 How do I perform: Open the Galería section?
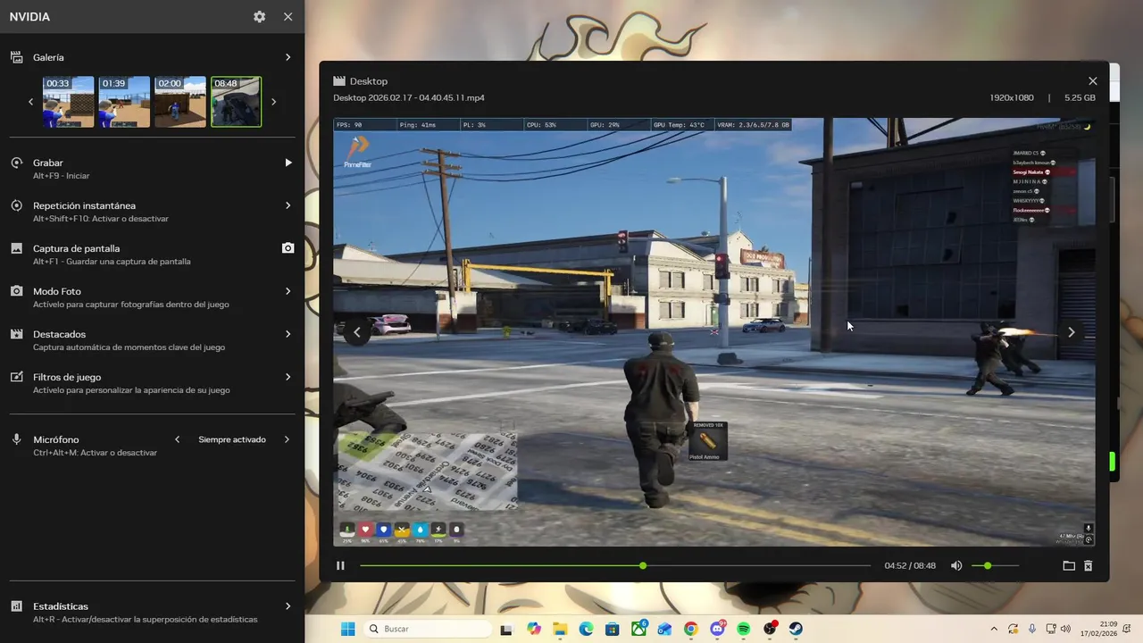click(x=152, y=57)
